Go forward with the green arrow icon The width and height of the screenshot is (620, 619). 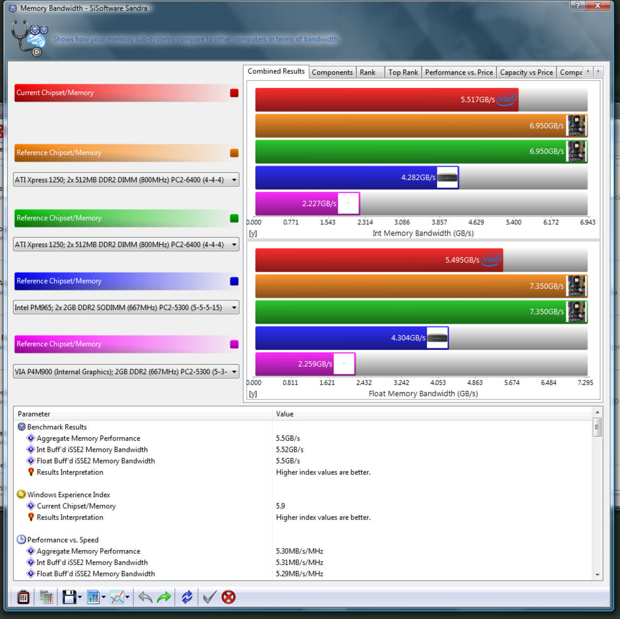[x=164, y=597]
